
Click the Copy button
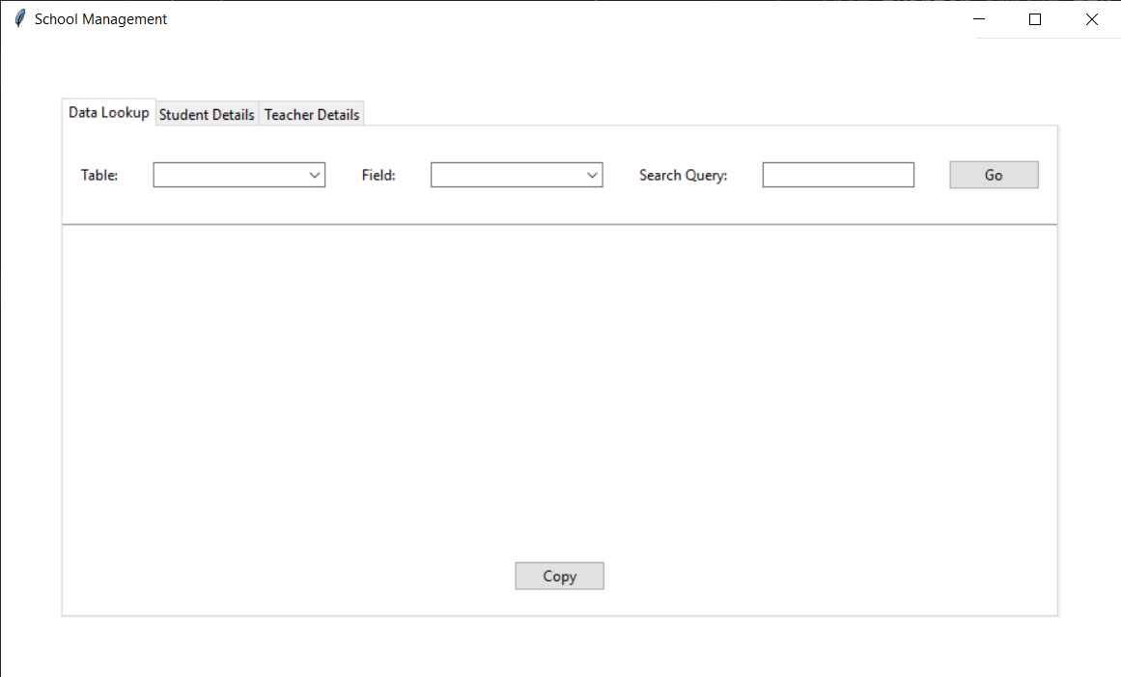(559, 577)
